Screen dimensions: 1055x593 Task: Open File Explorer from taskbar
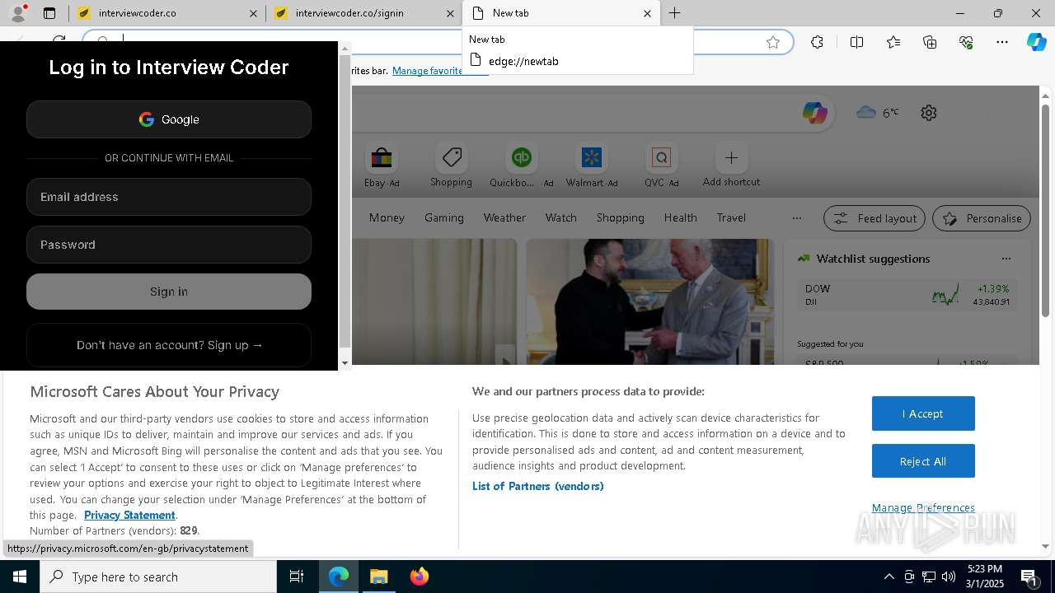click(x=378, y=577)
